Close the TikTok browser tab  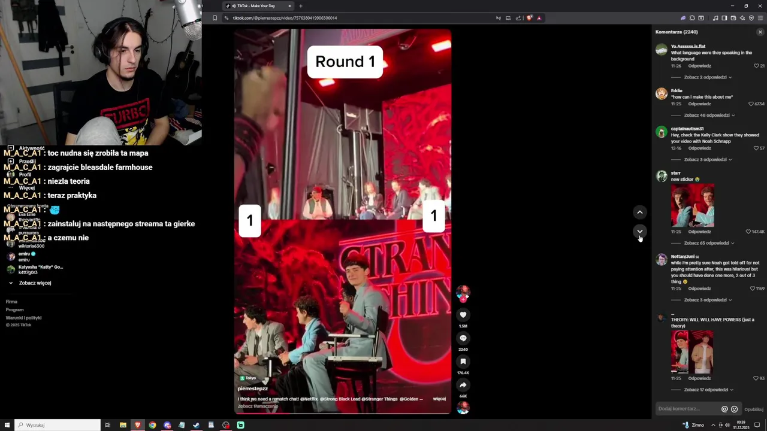pos(289,6)
